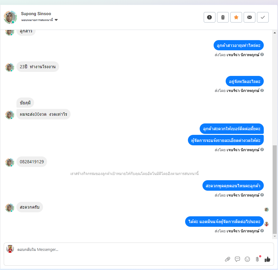The width and height of the screenshot is (278, 270).
Task: Mark conversation as unread with envelope icon
Action: 250,17
